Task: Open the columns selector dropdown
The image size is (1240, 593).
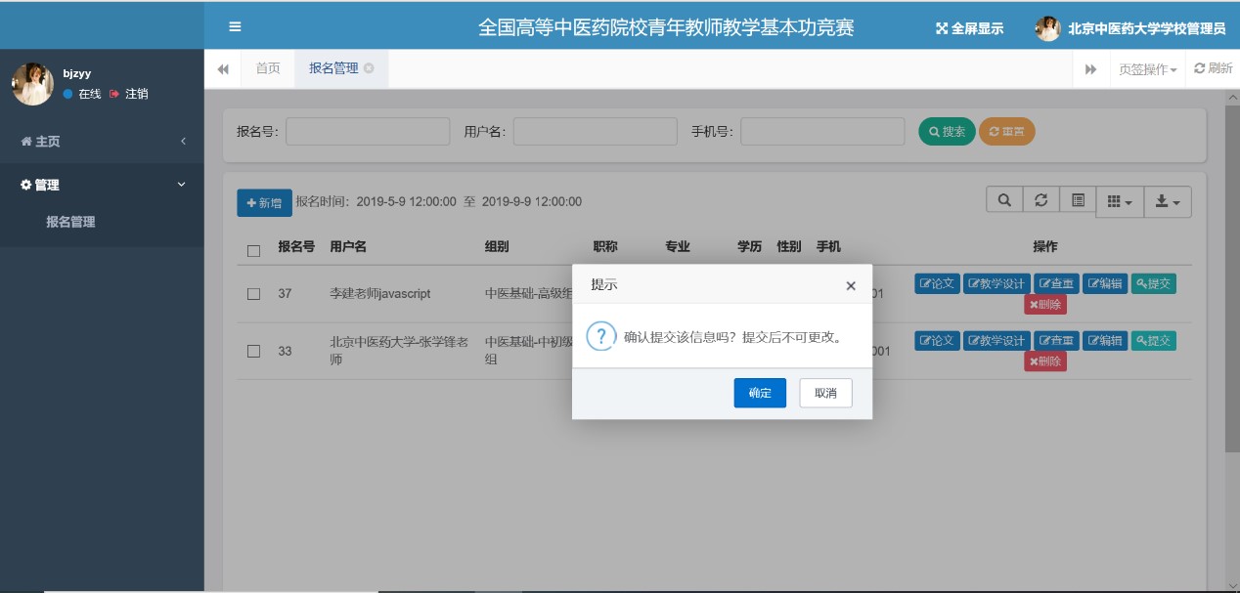Action: click(x=1120, y=201)
